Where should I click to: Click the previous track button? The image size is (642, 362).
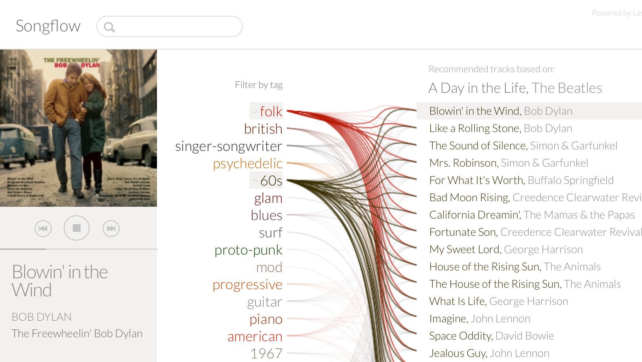[43, 228]
